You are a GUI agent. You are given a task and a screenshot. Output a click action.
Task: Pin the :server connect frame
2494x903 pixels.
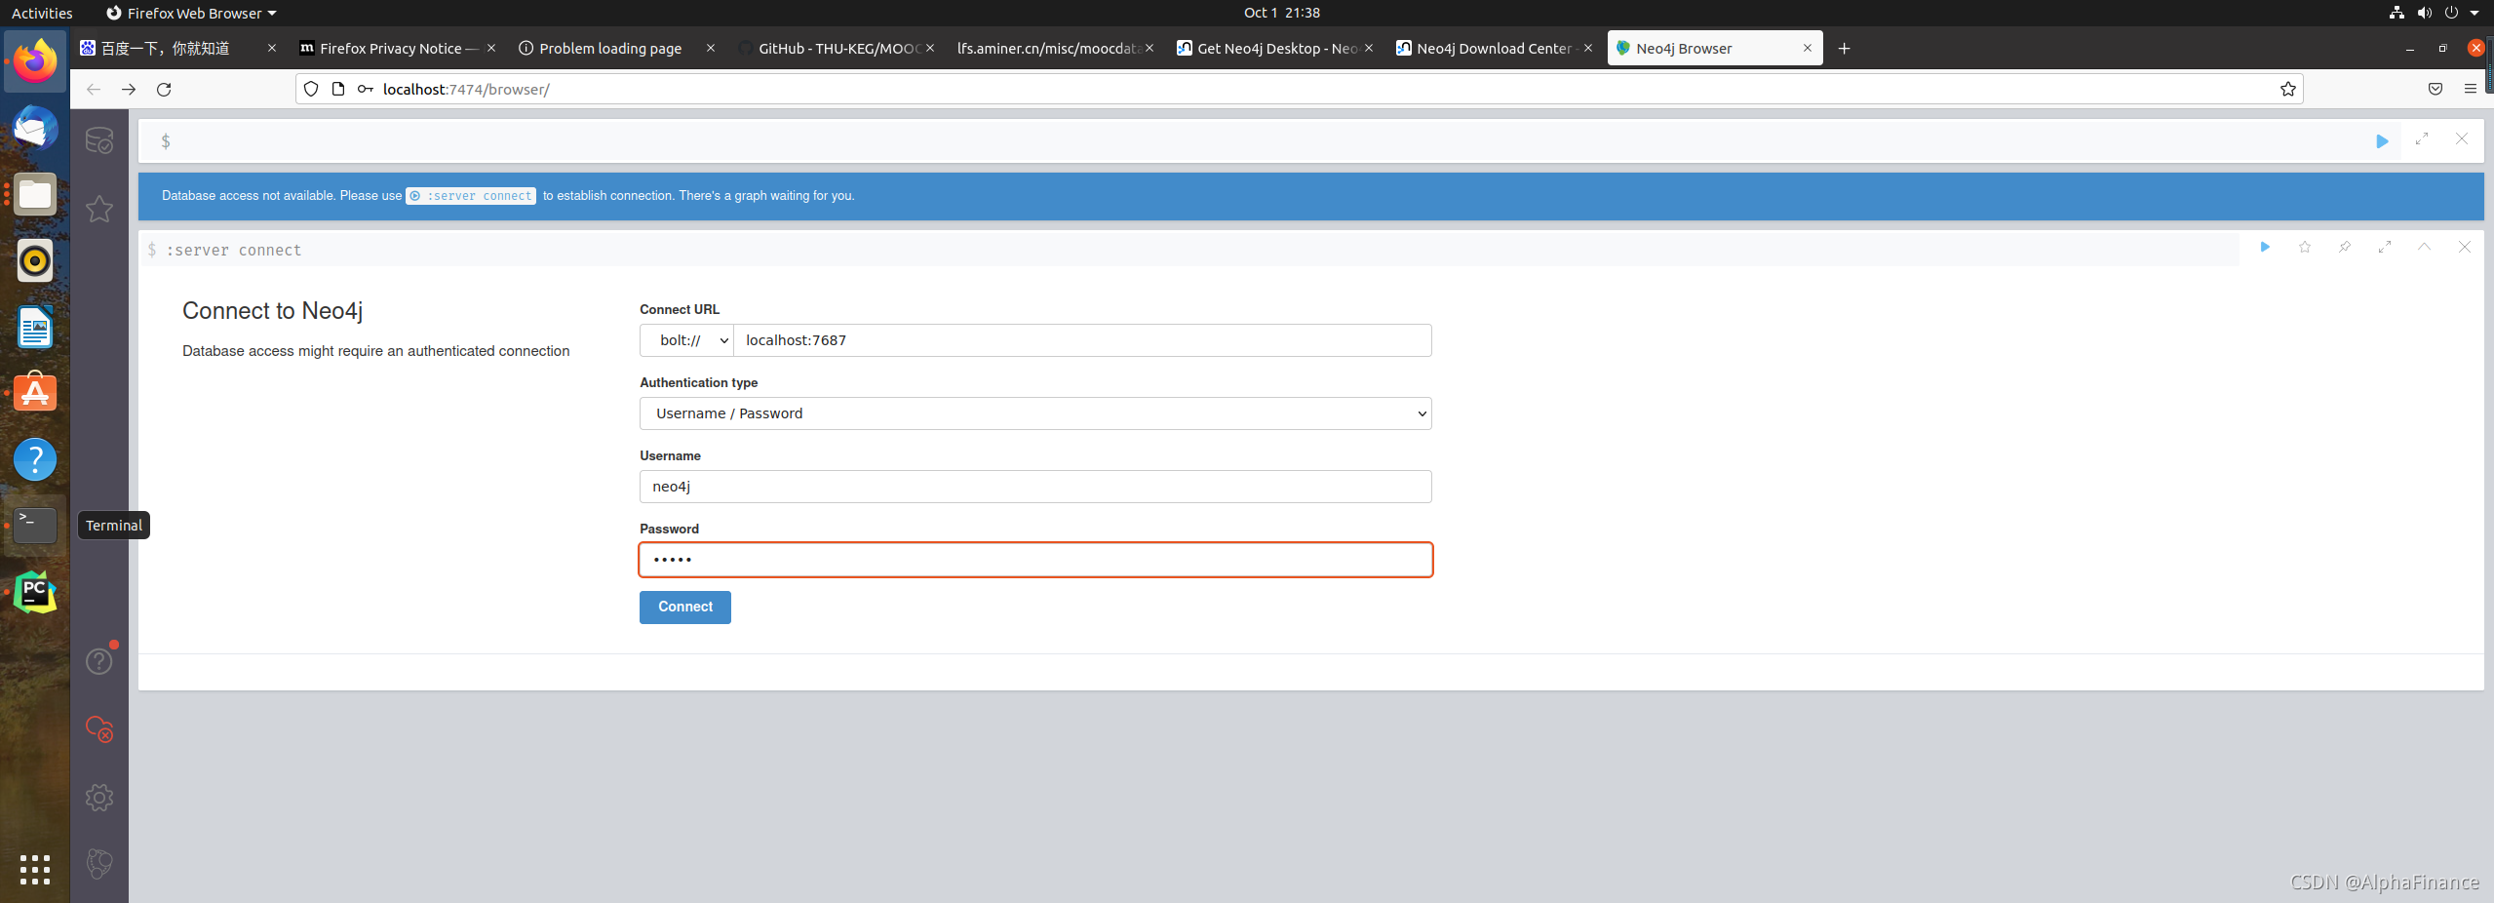pos(2345,248)
